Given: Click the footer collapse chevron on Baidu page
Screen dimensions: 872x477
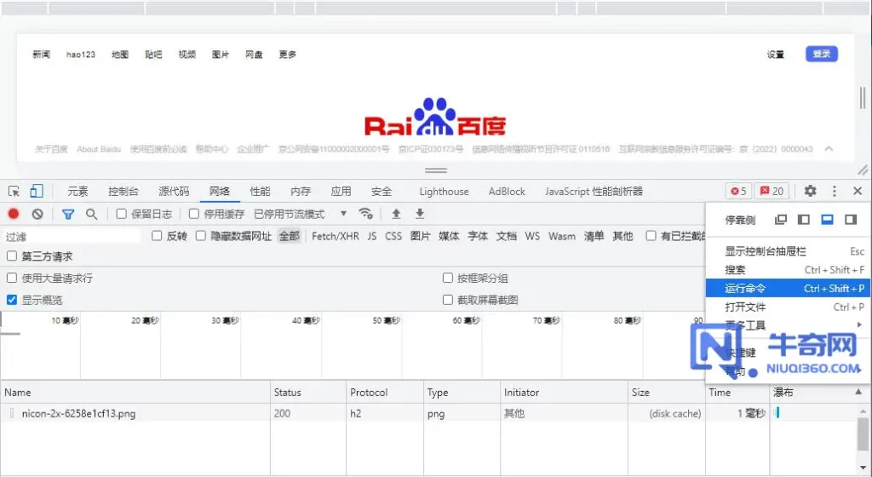Looking at the screenshot, I should (829, 149).
